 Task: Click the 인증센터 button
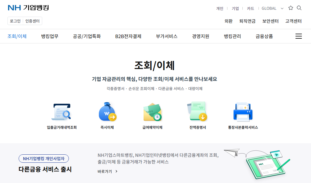(x=32, y=21)
